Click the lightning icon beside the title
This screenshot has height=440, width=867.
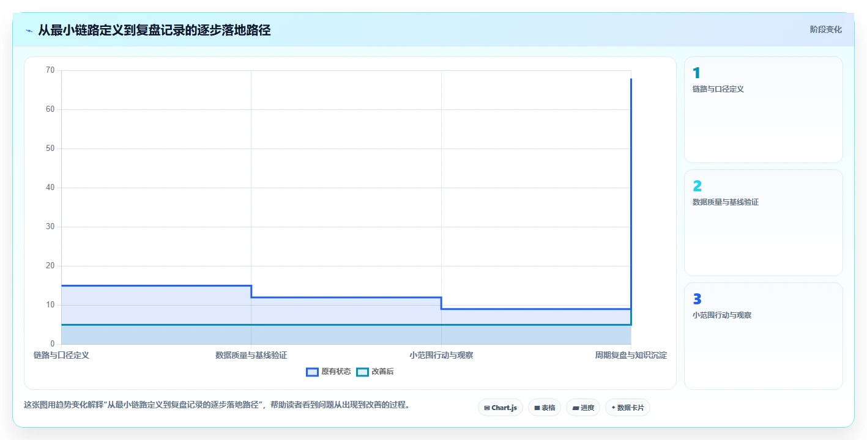[x=29, y=30]
